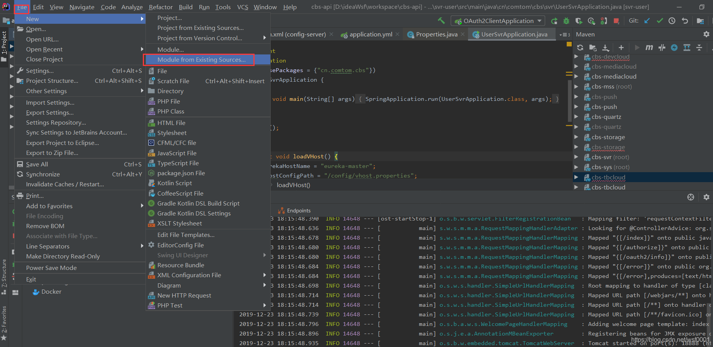Open the Endpoints tab
The width and height of the screenshot is (713, 347).
(294, 211)
